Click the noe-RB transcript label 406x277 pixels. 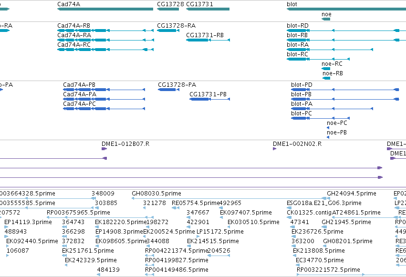(x=333, y=73)
